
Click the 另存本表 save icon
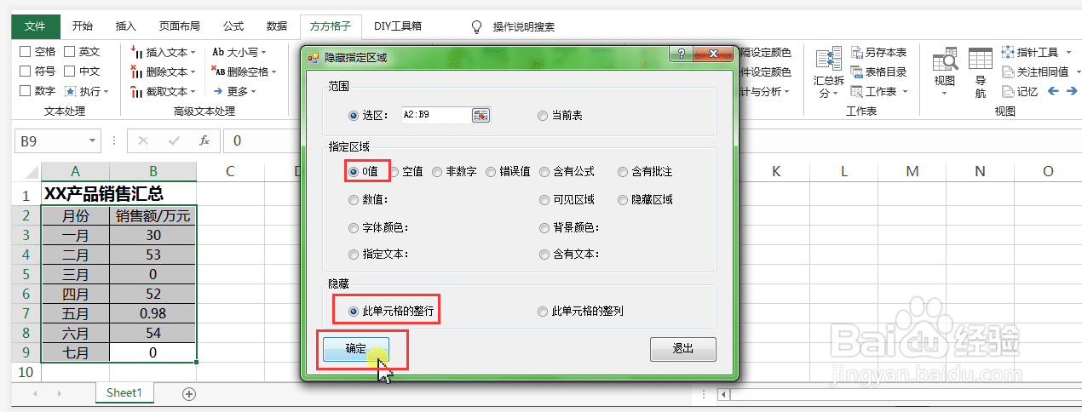(x=855, y=52)
